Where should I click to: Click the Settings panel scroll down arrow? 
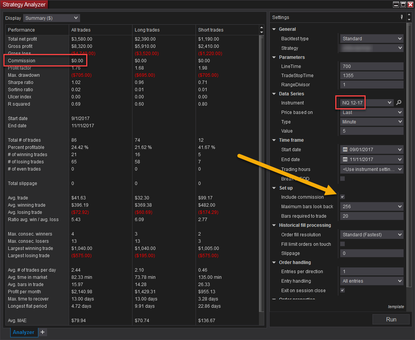(x=409, y=20)
